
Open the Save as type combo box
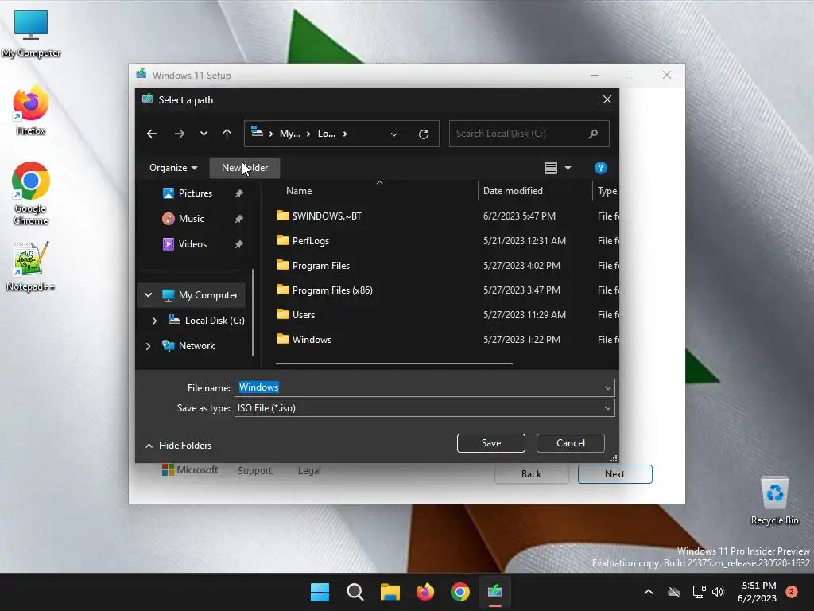tap(424, 408)
